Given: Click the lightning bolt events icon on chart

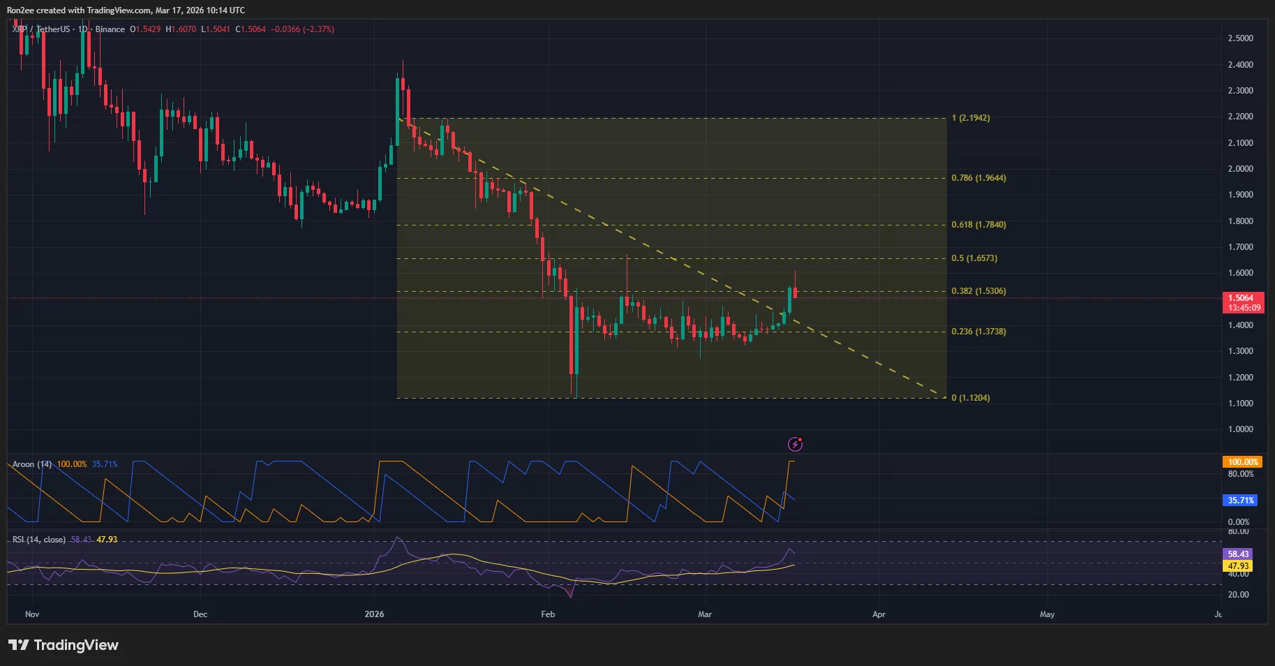Looking at the screenshot, I should coord(796,445).
